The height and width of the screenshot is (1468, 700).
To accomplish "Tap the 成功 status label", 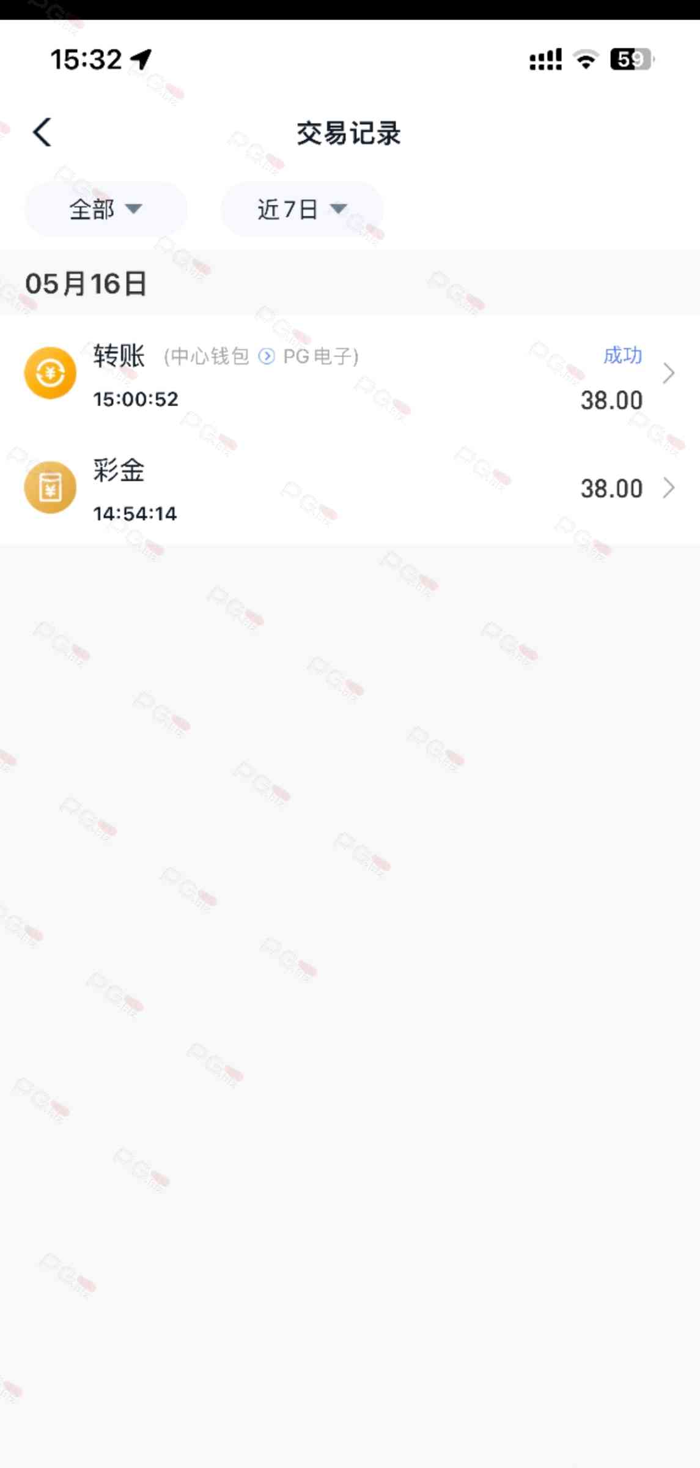I will point(622,355).
